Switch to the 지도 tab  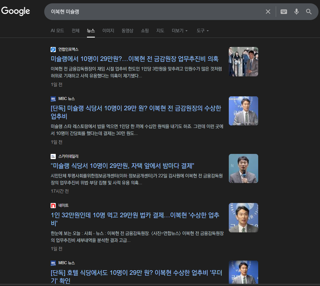[160, 31]
